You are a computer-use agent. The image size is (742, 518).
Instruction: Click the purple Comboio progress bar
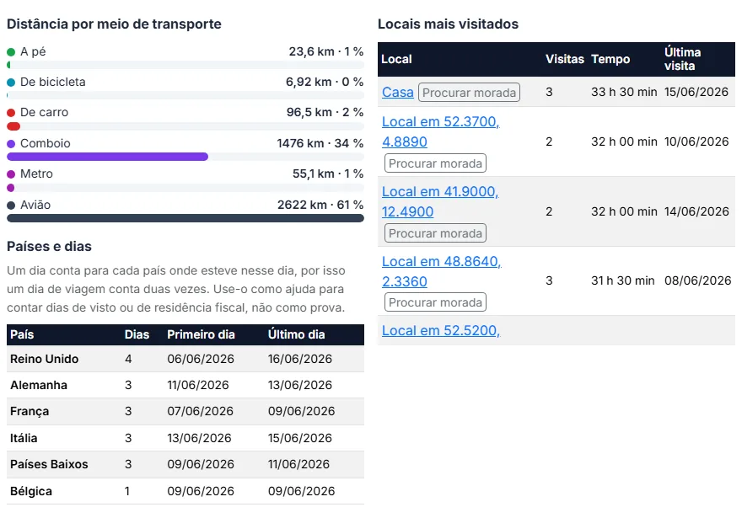tap(107, 157)
